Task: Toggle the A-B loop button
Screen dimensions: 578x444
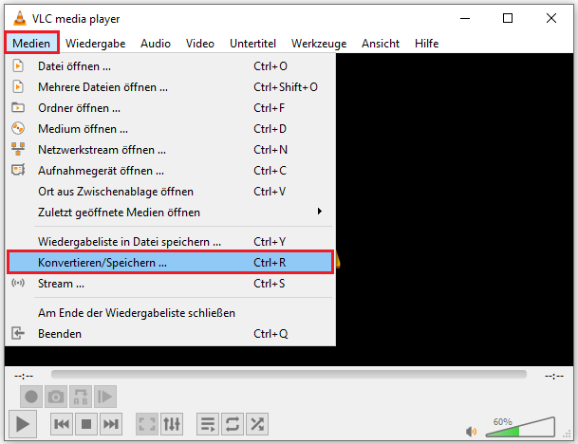Action: (81, 397)
